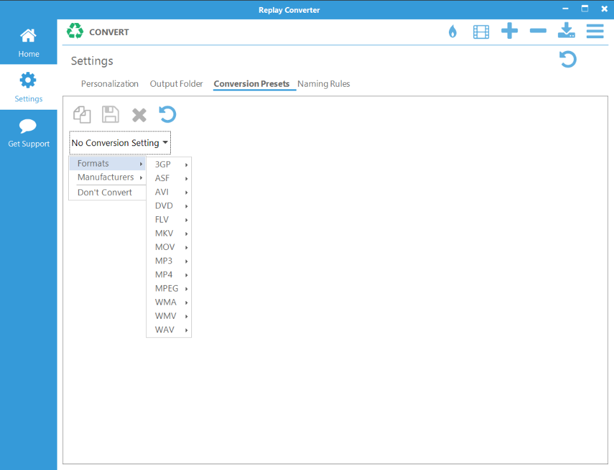Click the film strip video icon
The width and height of the screenshot is (614, 470).
click(481, 32)
